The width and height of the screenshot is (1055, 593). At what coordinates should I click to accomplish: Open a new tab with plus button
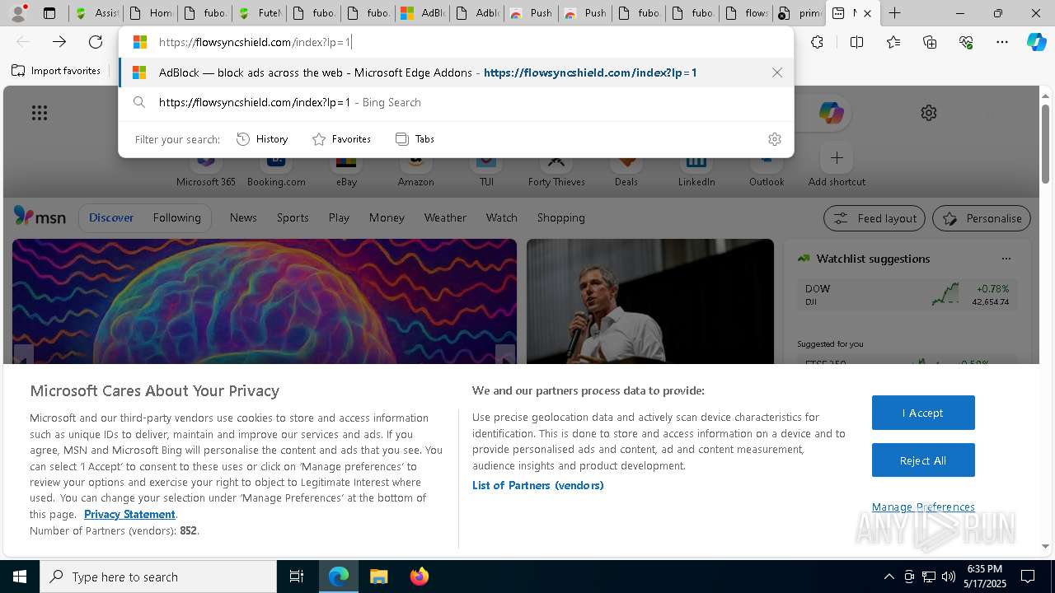pos(894,13)
